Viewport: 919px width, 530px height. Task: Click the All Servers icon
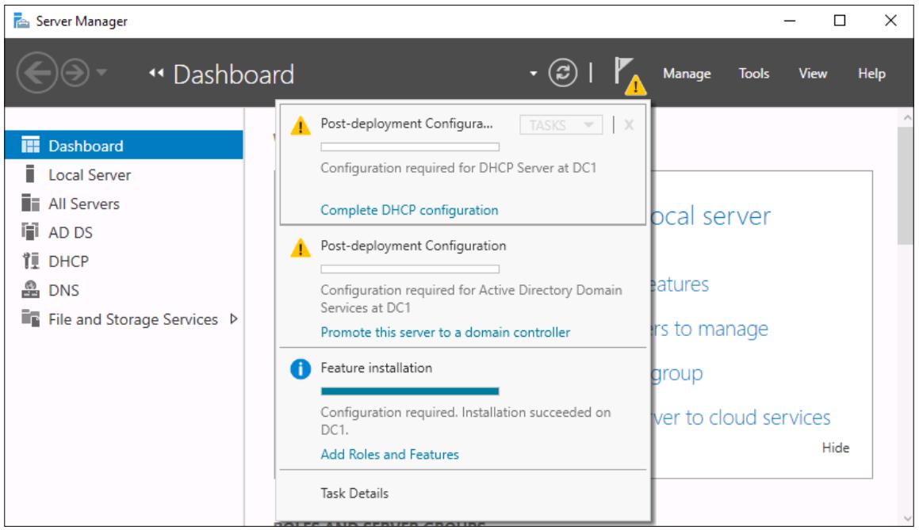[x=30, y=203]
